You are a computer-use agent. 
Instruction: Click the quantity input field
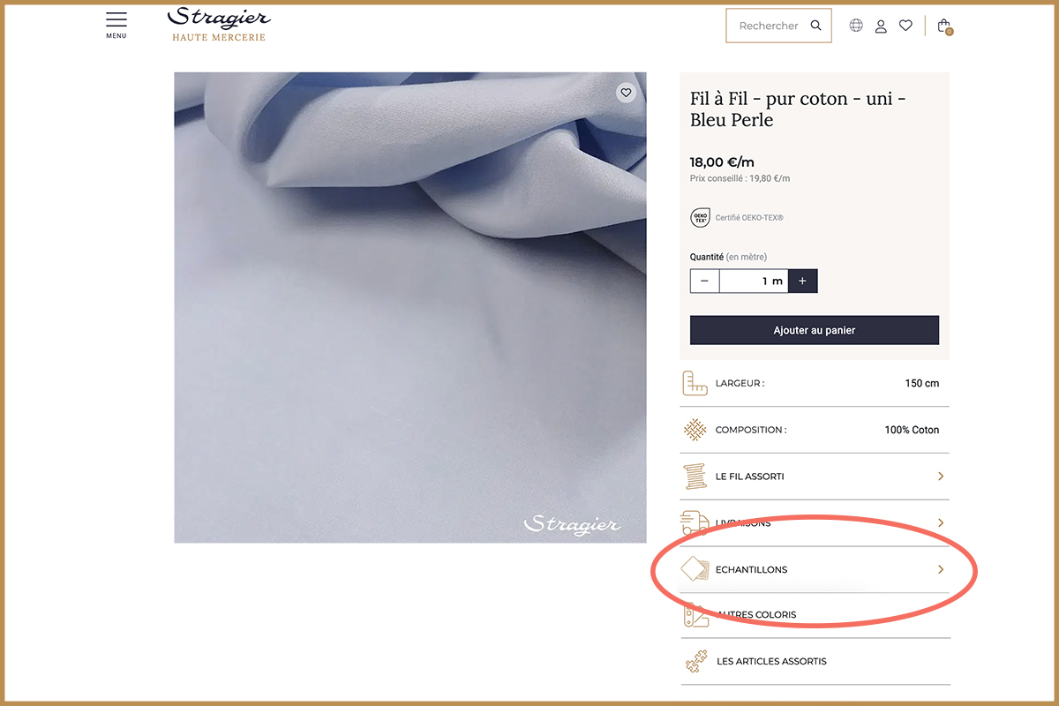click(753, 282)
